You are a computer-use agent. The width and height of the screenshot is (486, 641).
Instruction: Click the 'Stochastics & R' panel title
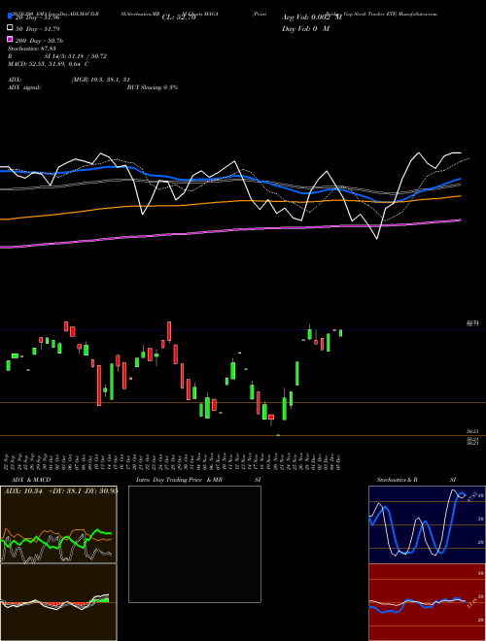coord(397,480)
